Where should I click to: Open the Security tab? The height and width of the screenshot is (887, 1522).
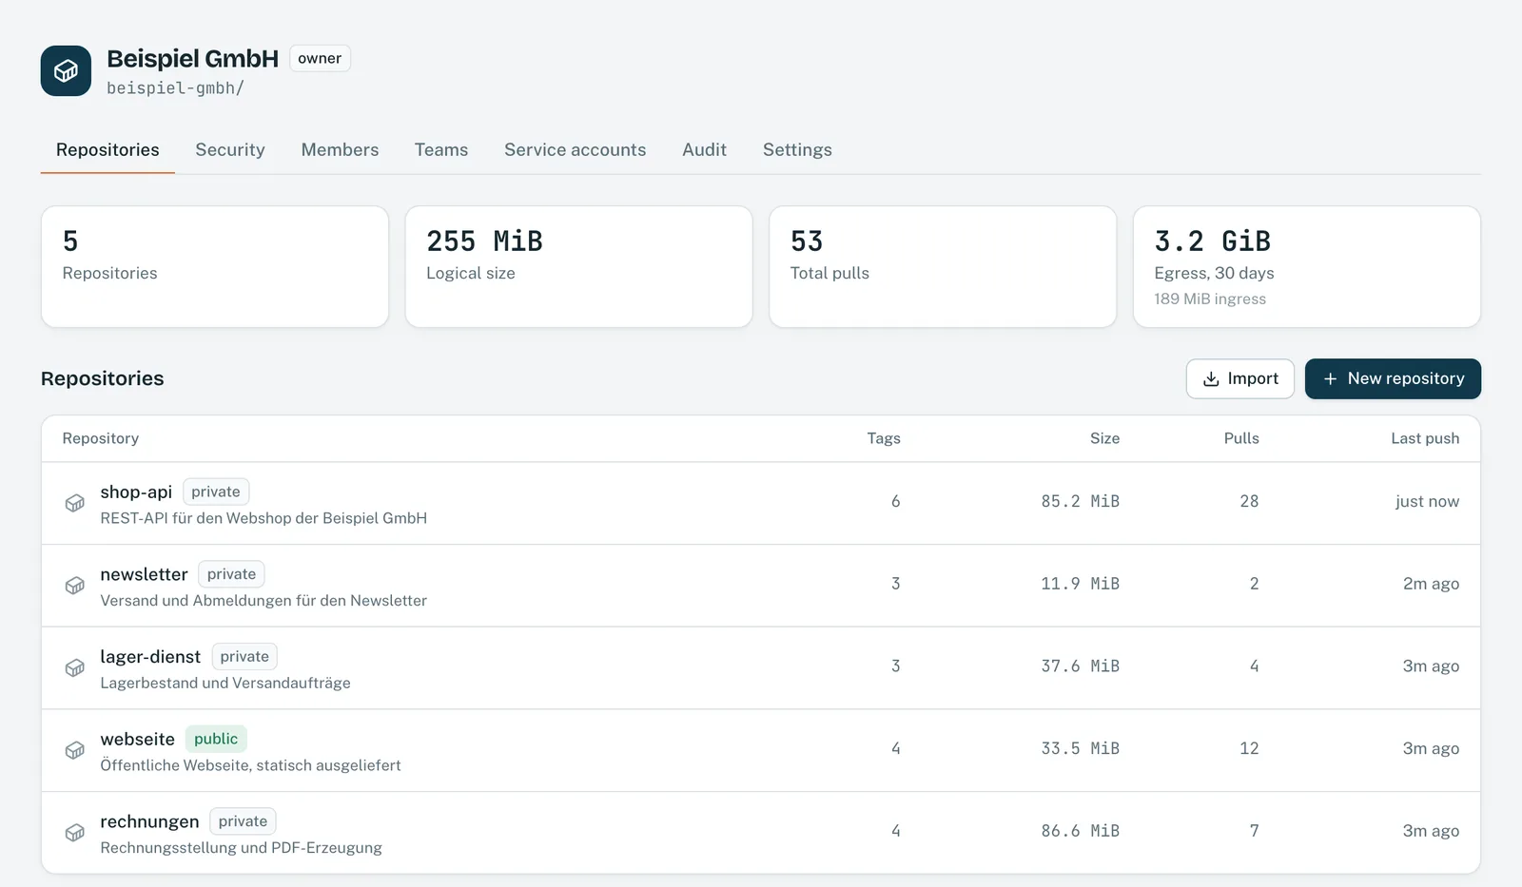[x=230, y=150]
